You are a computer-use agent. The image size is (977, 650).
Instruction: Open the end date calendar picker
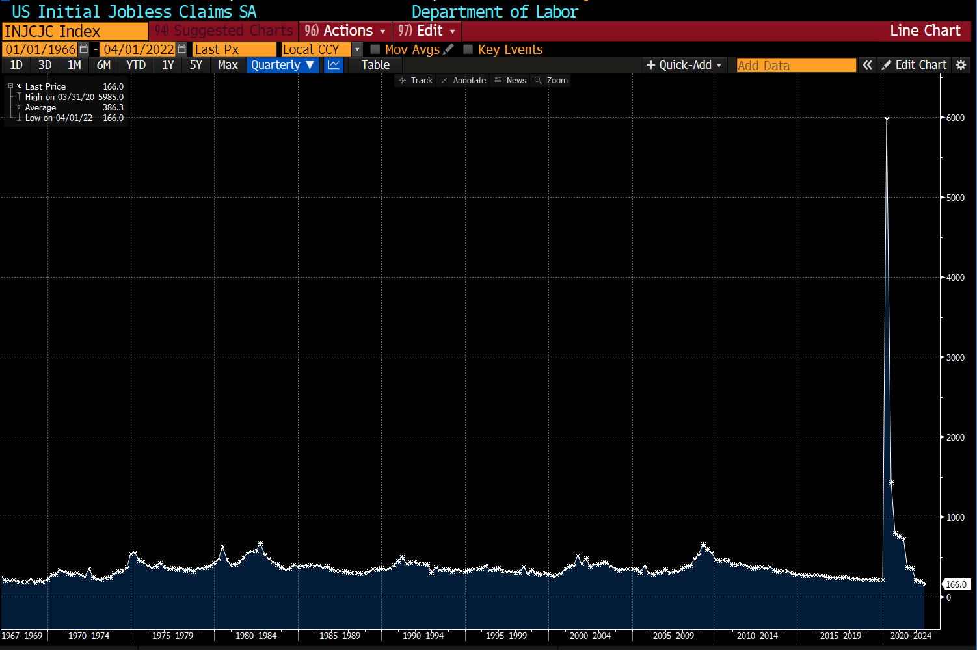click(x=182, y=49)
